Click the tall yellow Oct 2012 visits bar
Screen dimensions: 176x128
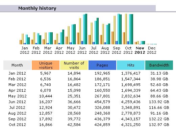coord(126,29)
